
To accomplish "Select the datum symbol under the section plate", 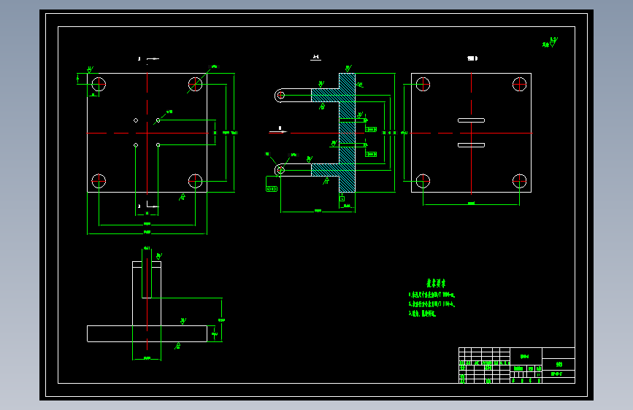I will [x=342, y=198].
